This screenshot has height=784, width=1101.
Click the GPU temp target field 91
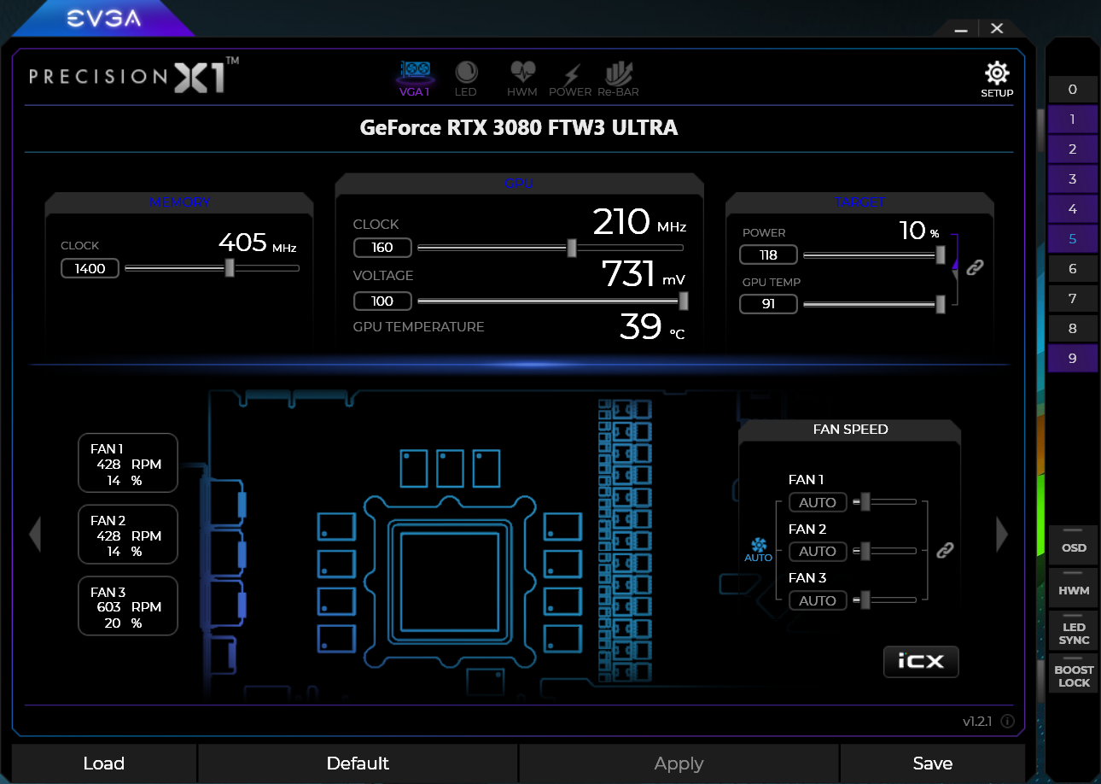(768, 303)
